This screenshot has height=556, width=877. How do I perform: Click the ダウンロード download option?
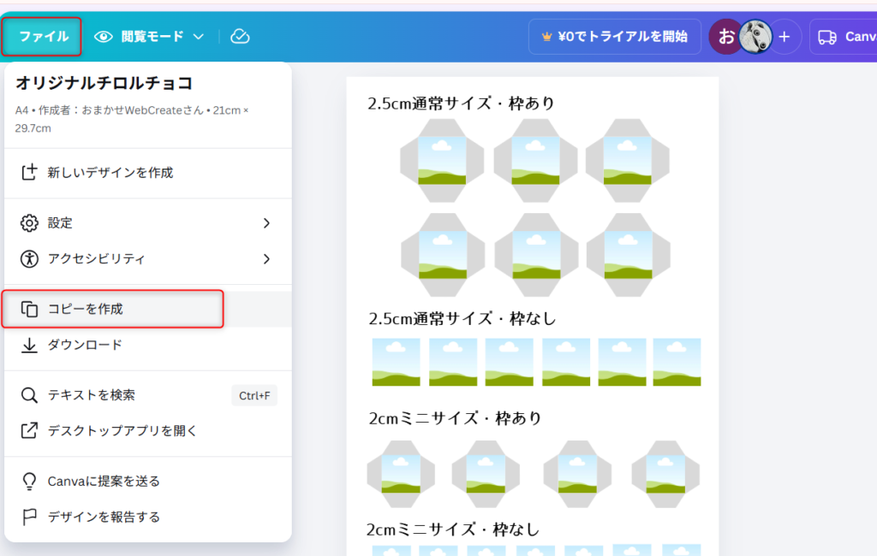tap(85, 345)
